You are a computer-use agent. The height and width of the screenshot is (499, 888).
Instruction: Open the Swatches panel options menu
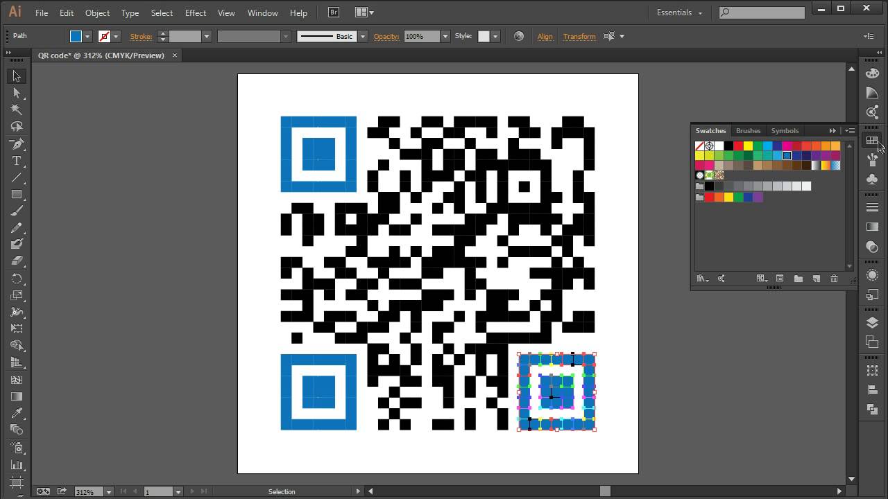(x=850, y=130)
